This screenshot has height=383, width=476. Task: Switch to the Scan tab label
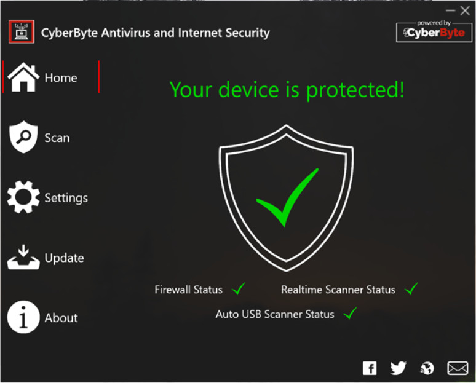pyautogui.click(x=57, y=138)
